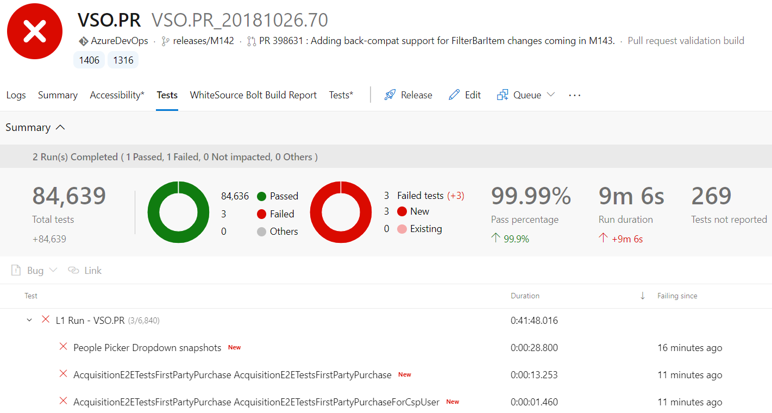772x413 pixels.
Task: Click the Duration sort arrow icon
Action: 643,296
